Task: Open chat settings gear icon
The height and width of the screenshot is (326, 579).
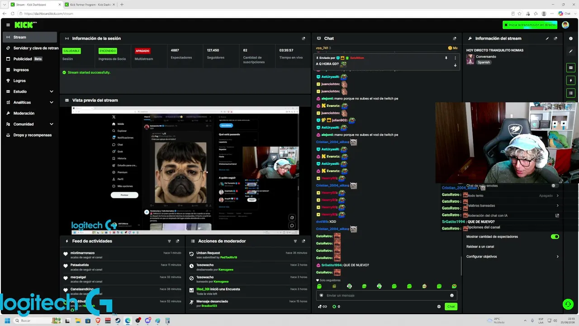Action: click(439, 307)
